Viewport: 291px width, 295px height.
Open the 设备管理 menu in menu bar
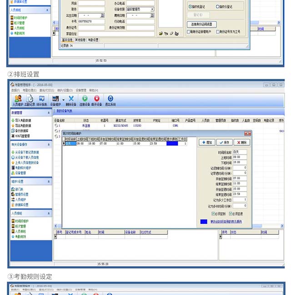pyautogui.click(x=80, y=90)
